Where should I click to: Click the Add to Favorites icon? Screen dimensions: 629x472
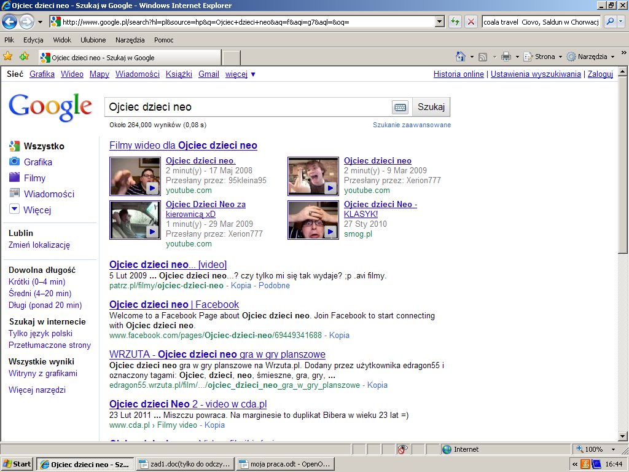point(24,57)
